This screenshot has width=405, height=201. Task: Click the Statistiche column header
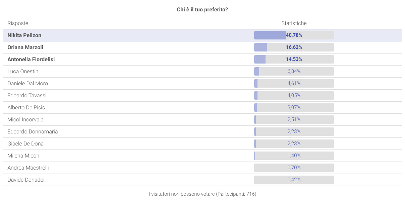pos(294,23)
